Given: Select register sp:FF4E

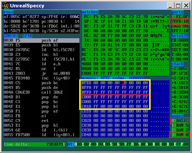Looking at the screenshot, I should coord(50,17).
